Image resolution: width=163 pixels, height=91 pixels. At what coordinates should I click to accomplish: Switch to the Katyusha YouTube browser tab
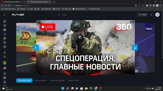coord(12,2)
